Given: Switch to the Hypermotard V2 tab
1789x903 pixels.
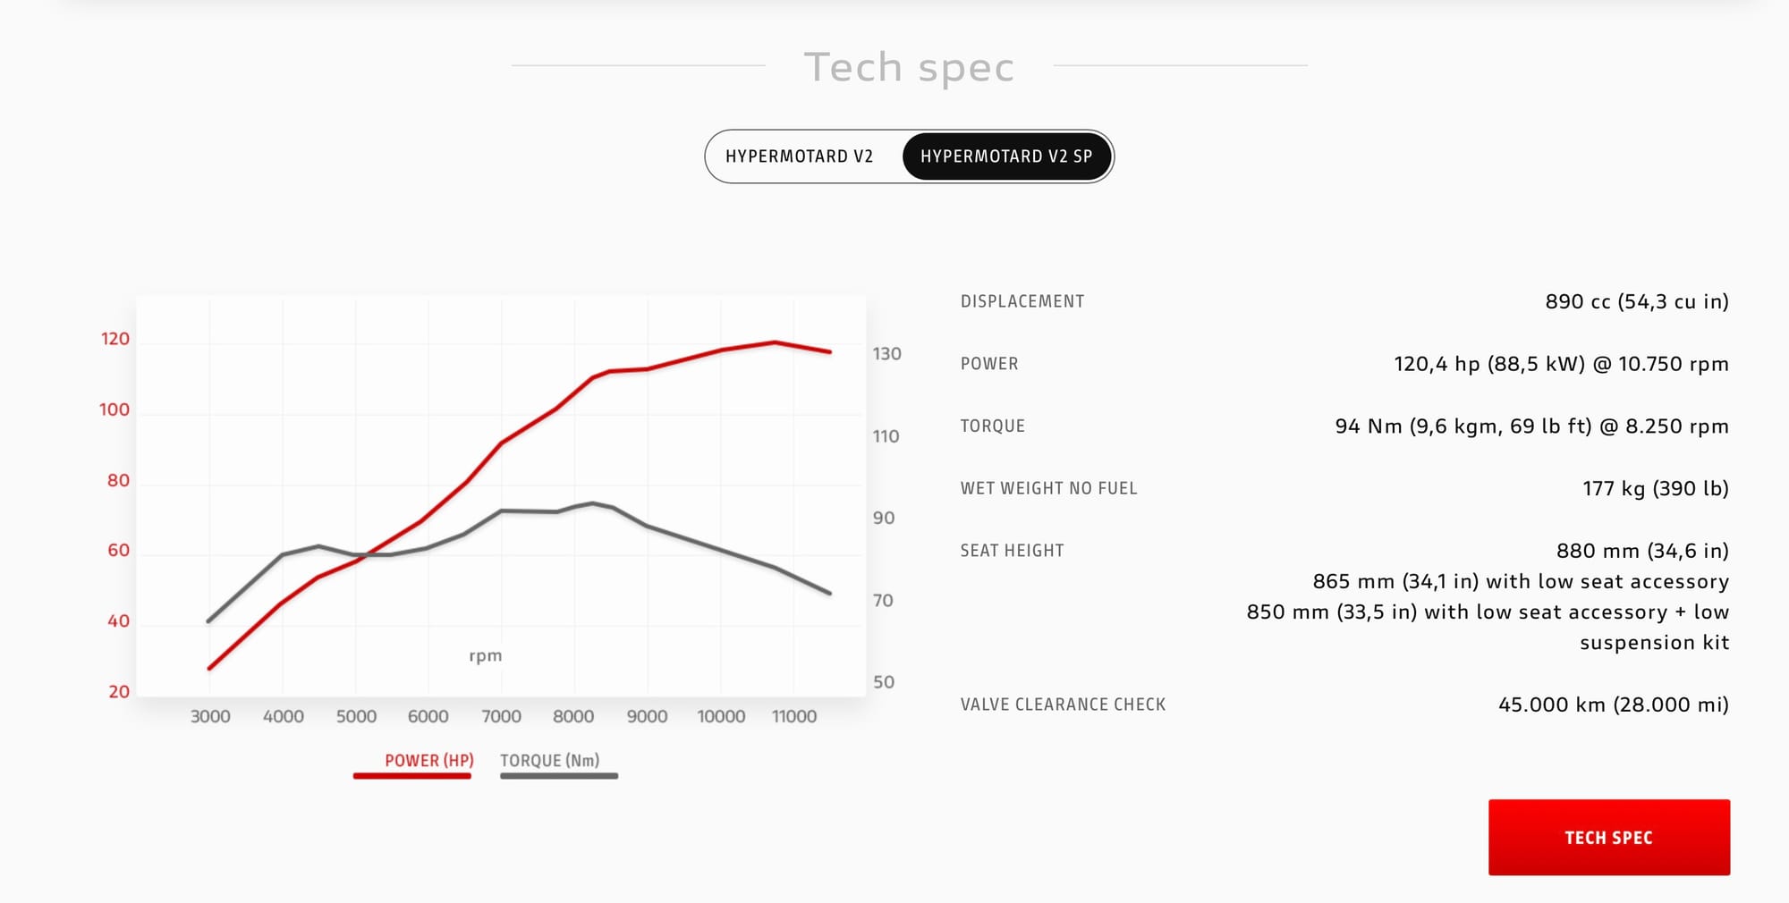Looking at the screenshot, I should (799, 156).
